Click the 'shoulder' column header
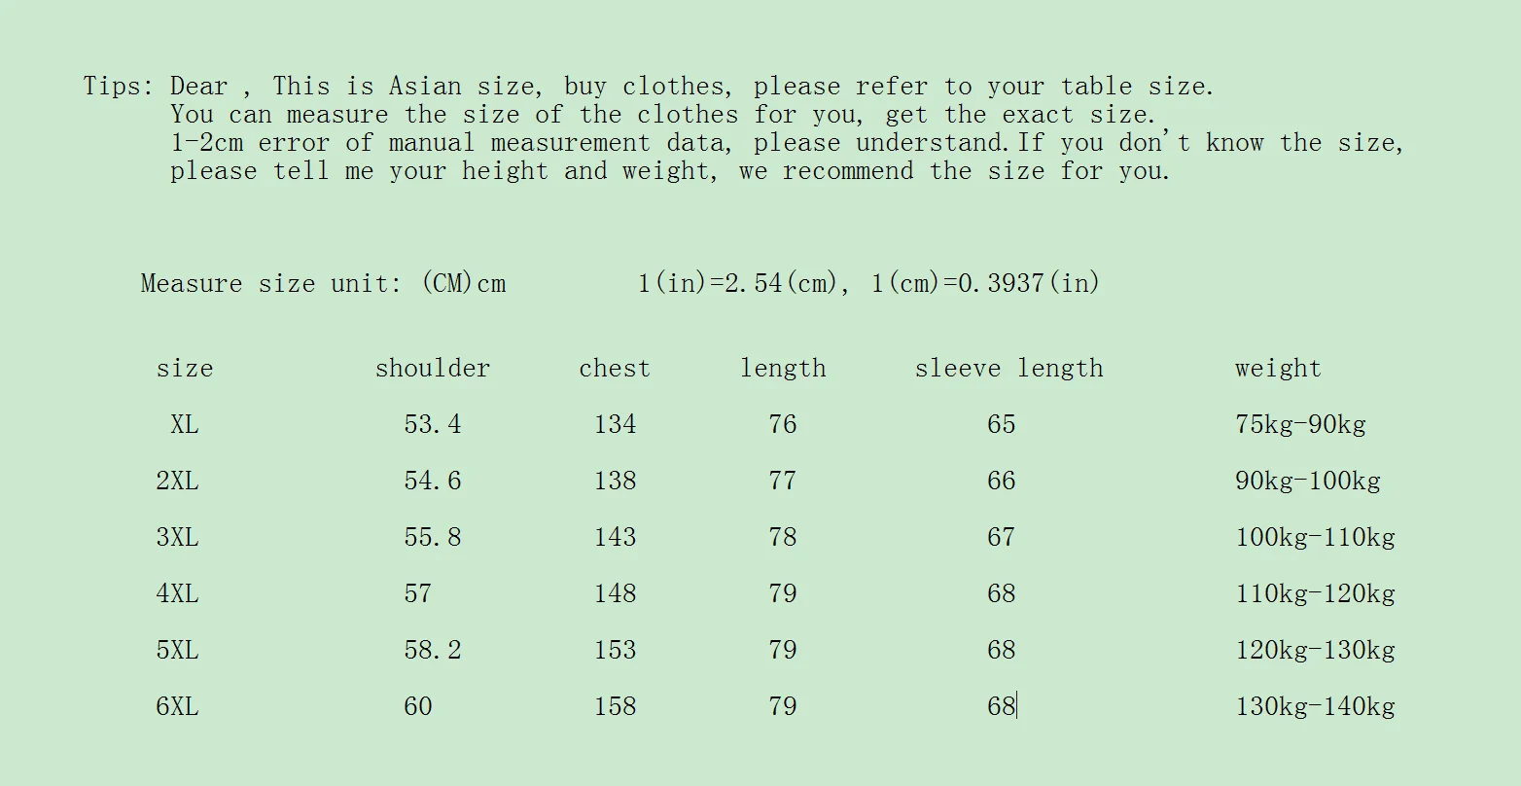 pyautogui.click(x=433, y=369)
